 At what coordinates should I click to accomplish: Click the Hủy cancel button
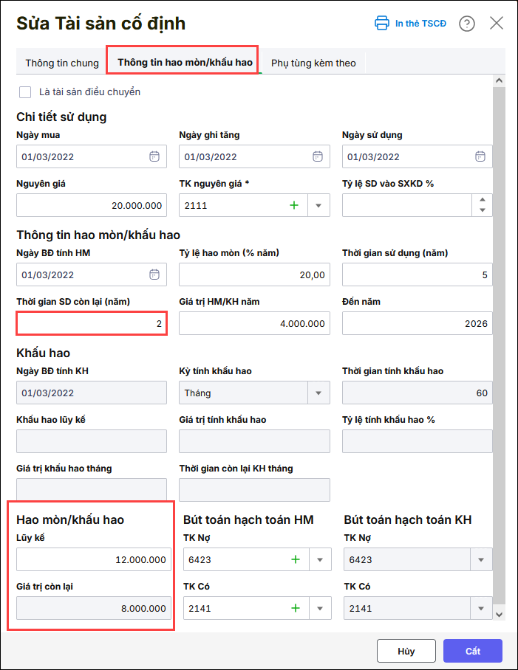pos(406,651)
